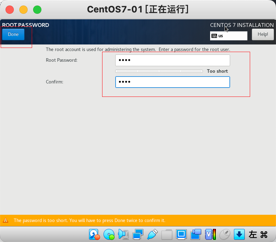Click the warning triangle icon in orange bar

(x=6, y=220)
